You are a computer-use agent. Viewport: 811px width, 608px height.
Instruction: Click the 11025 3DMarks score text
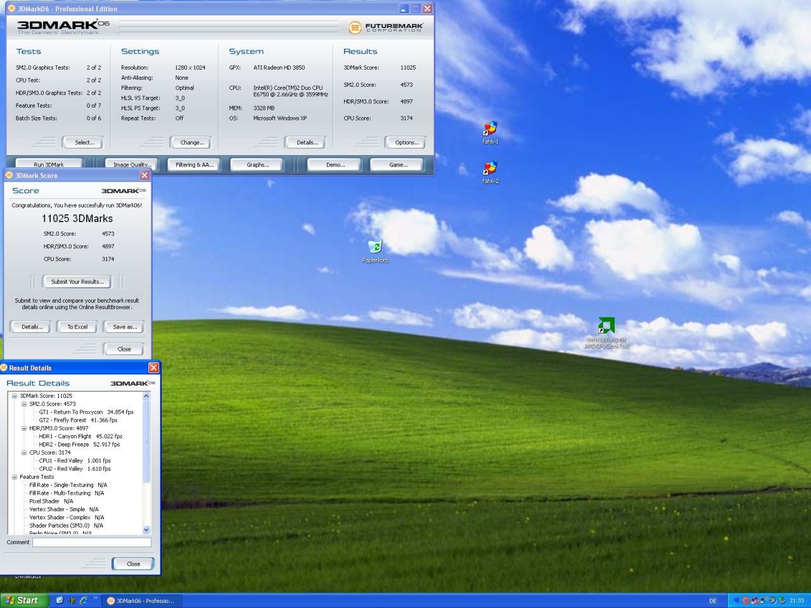[77, 218]
